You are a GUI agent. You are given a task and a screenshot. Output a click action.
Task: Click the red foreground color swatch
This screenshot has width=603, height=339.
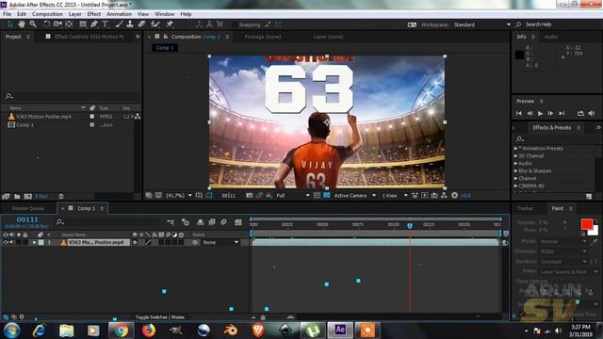[586, 224]
